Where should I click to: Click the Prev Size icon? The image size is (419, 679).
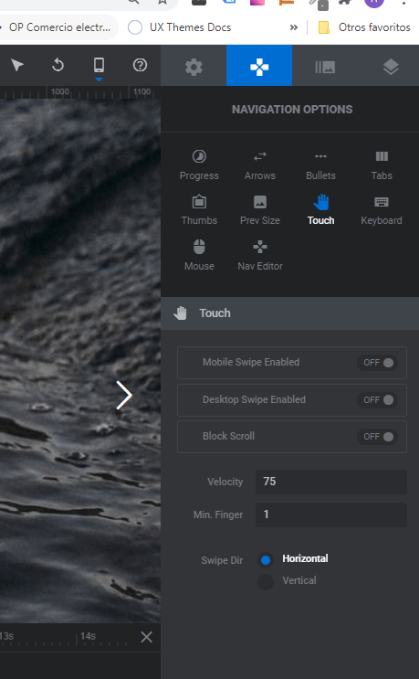(x=260, y=202)
